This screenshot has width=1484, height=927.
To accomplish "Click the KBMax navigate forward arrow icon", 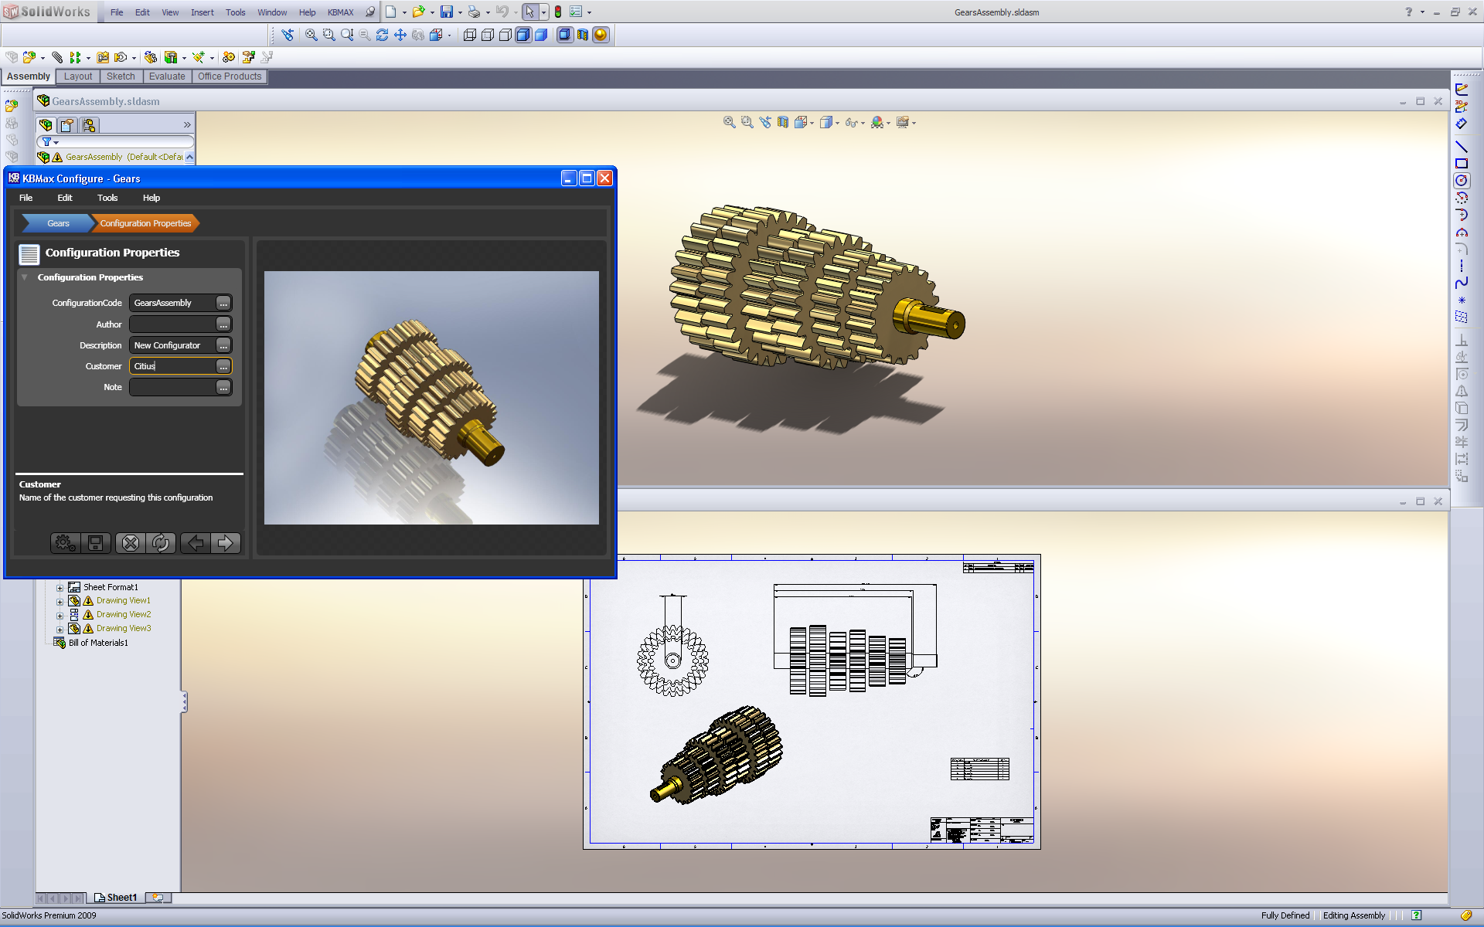I will coord(224,542).
